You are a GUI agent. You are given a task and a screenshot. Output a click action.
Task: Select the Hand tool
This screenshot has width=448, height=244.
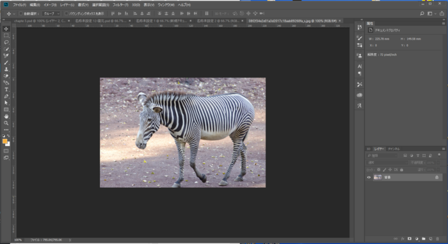pos(6,117)
